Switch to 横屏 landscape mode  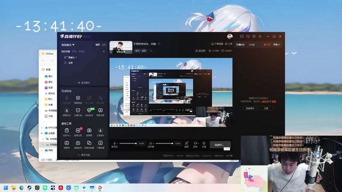(97, 45)
